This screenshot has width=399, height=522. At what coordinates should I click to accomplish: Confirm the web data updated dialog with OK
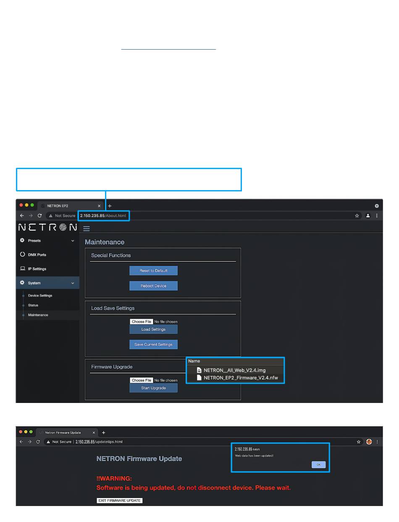(x=318, y=465)
